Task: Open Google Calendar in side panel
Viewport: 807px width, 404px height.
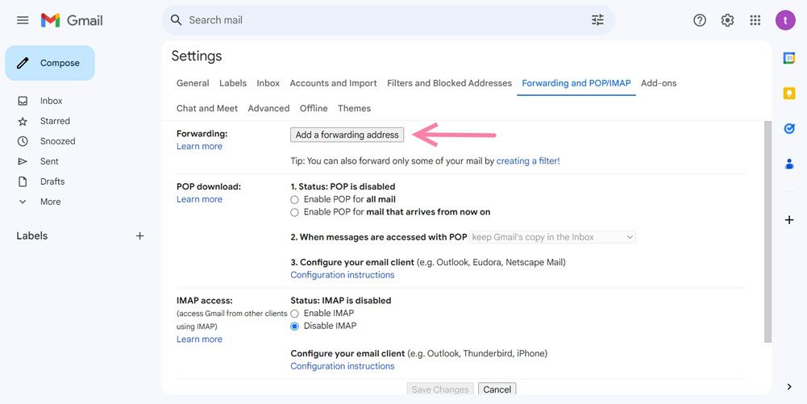Action: click(x=789, y=58)
